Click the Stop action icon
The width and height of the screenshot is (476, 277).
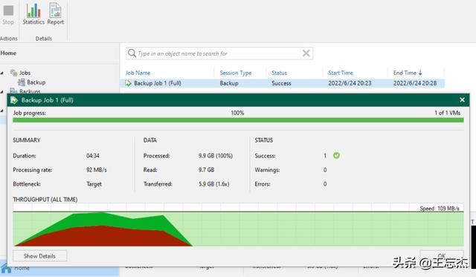click(8, 10)
